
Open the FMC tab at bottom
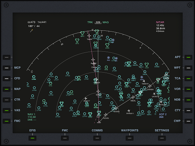(x=65, y=138)
